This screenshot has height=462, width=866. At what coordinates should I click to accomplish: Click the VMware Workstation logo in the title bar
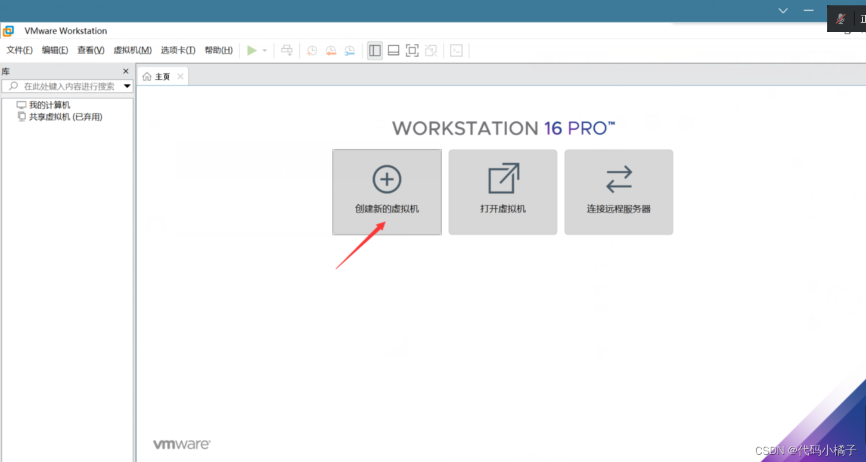tap(8, 31)
